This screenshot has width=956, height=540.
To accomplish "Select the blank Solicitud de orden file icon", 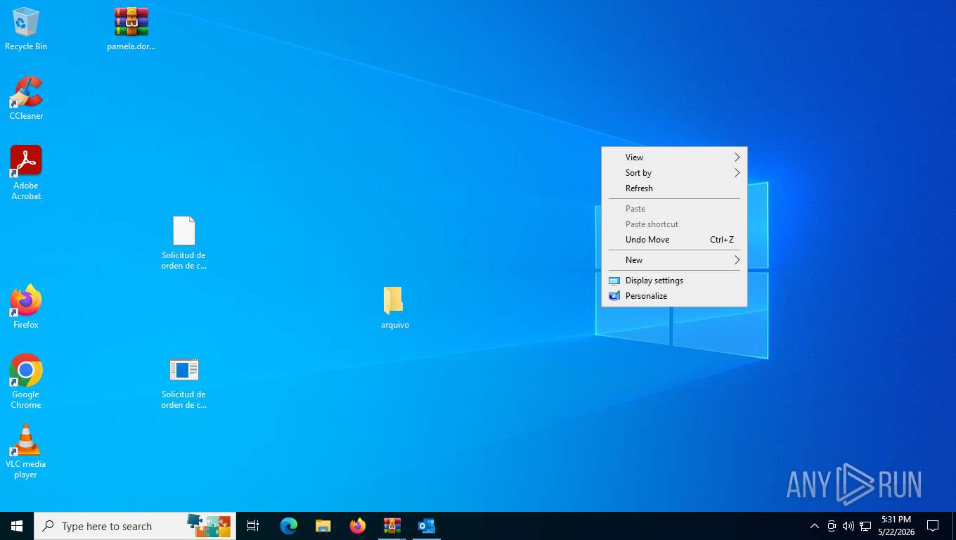I will (183, 243).
